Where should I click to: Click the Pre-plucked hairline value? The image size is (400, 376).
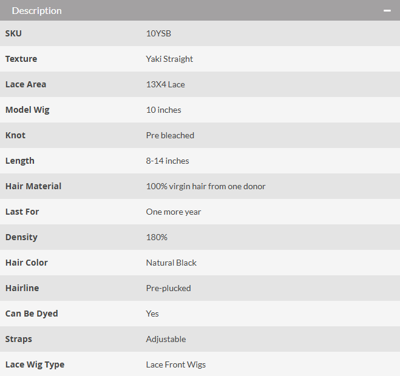[168, 288]
